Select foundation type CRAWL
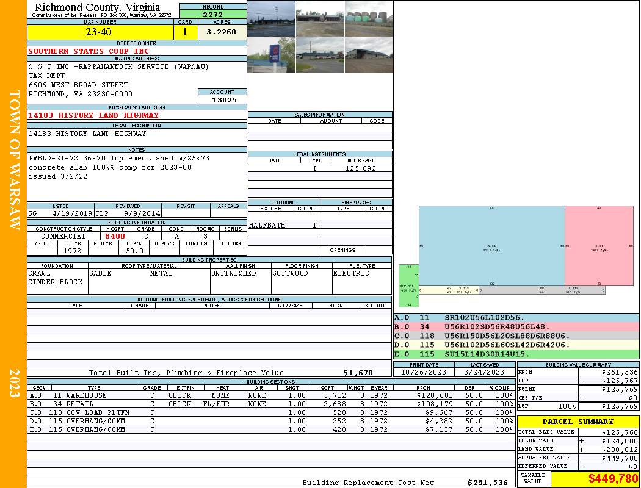This screenshot has height=488, width=641. 40,273
